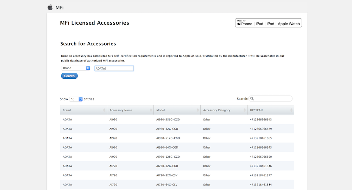Viewport: 352px width, 190px height.
Task: Open the Show entries count dropdown
Action: pyautogui.click(x=76, y=99)
